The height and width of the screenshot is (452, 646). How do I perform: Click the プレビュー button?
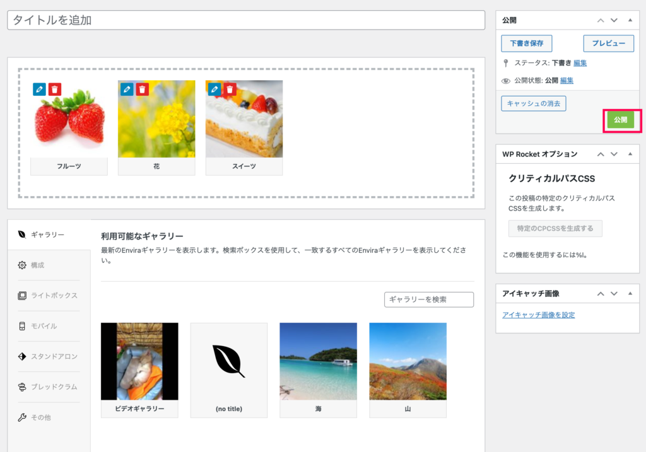[609, 43]
